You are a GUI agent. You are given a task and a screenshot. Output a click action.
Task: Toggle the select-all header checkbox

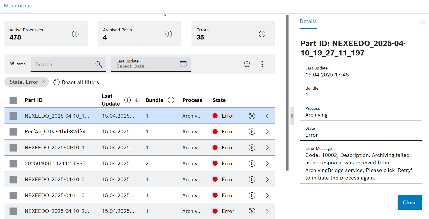pos(13,100)
